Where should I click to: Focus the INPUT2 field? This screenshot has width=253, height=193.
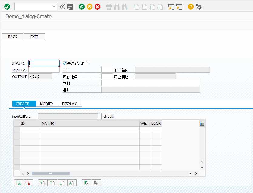click(44, 70)
